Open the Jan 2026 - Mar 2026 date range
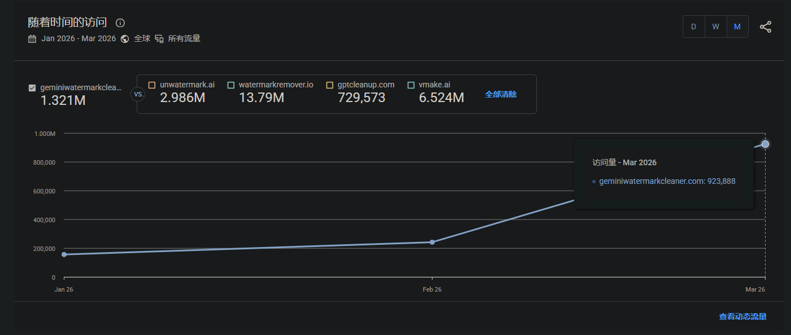791x335 pixels. click(x=78, y=39)
